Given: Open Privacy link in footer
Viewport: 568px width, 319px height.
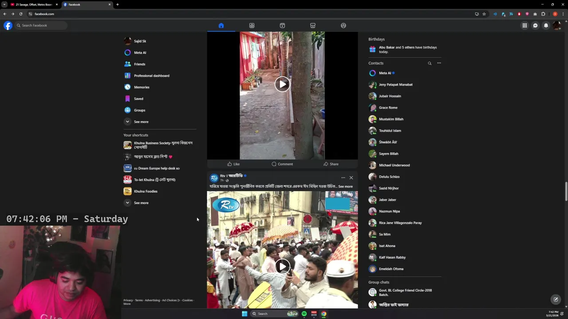Looking at the screenshot, I should [x=128, y=300].
